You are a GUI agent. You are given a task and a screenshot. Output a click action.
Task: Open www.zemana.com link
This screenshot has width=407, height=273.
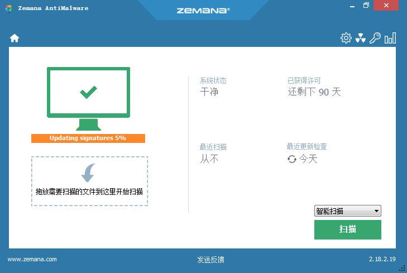point(32,259)
